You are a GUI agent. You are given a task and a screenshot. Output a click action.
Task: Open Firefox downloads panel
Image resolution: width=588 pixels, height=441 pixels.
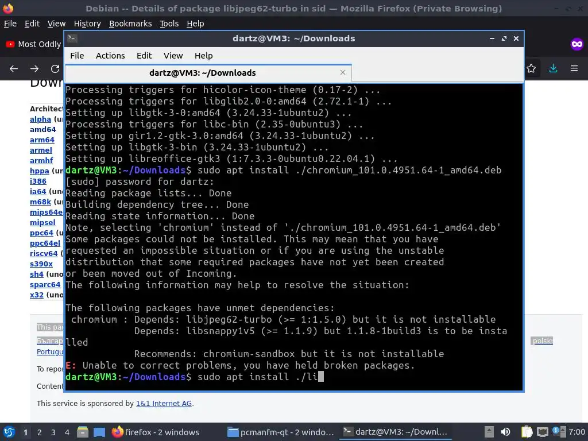point(553,68)
